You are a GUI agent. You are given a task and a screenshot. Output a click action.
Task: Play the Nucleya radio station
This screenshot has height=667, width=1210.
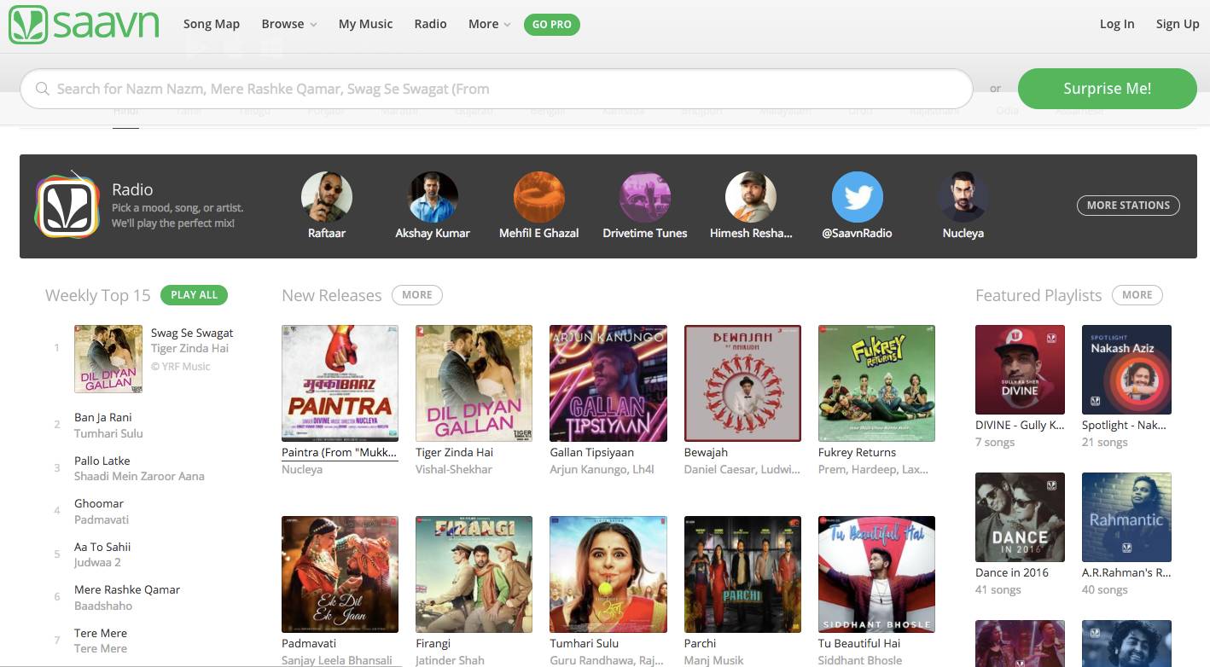[x=963, y=197]
